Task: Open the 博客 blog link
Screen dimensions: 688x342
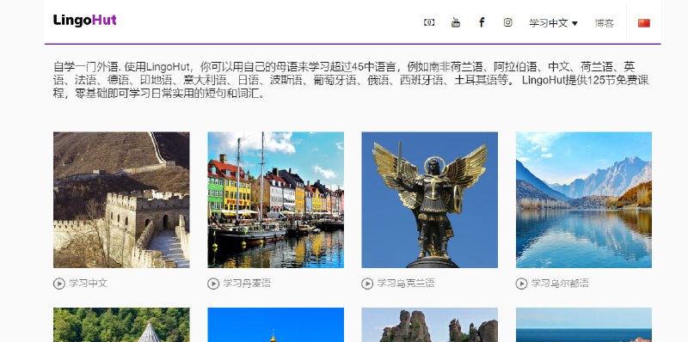Action: pos(605,23)
